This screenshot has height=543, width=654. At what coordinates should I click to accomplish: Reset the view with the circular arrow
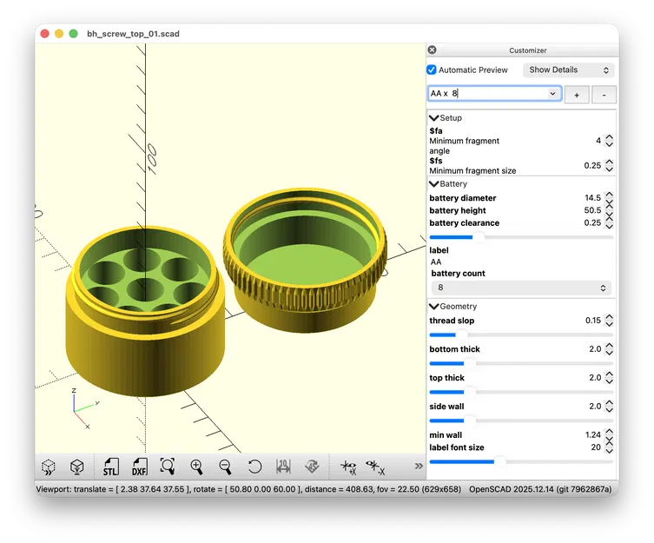coord(254,467)
